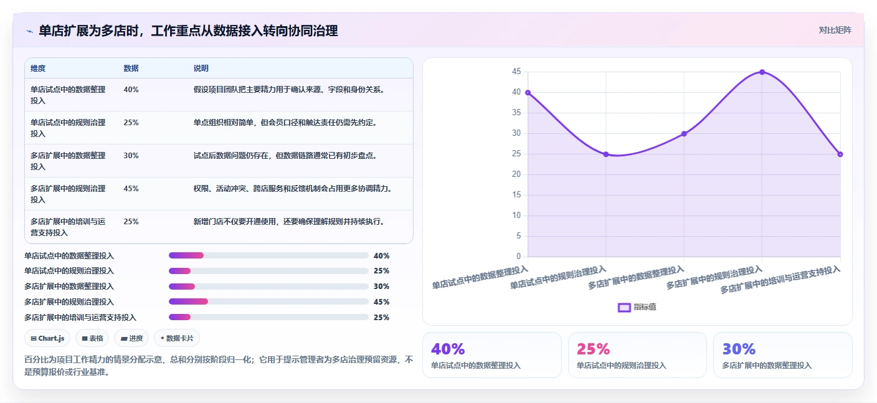Open the 40% data card
Image resolution: width=877 pixels, height=403 pixels.
[492, 355]
